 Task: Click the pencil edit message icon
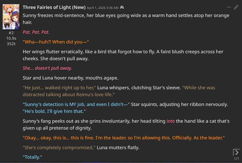(236, 7)
